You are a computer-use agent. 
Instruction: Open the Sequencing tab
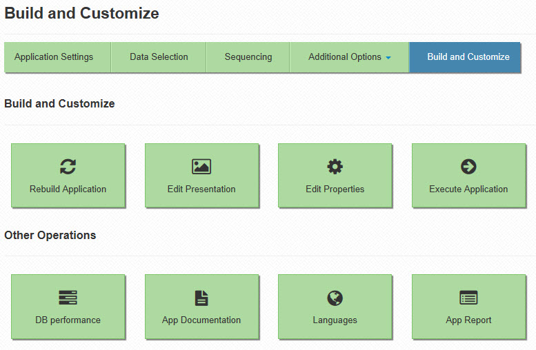click(248, 57)
